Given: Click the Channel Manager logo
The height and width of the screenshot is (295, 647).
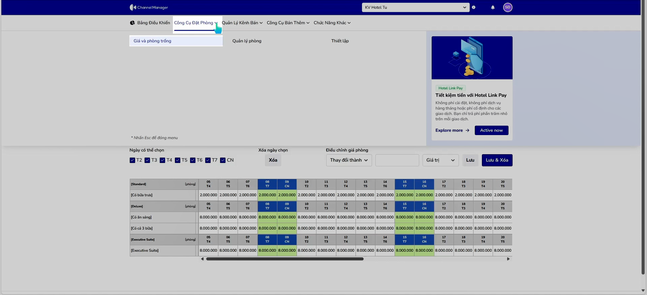Looking at the screenshot, I should tap(149, 7).
